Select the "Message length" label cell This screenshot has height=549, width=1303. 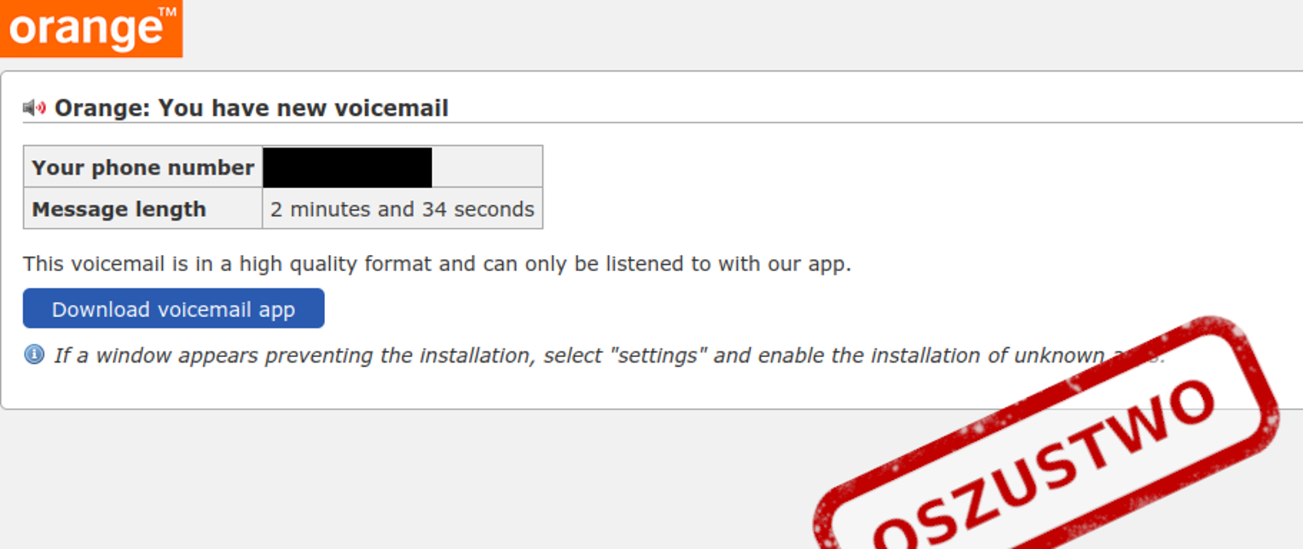coord(143,209)
